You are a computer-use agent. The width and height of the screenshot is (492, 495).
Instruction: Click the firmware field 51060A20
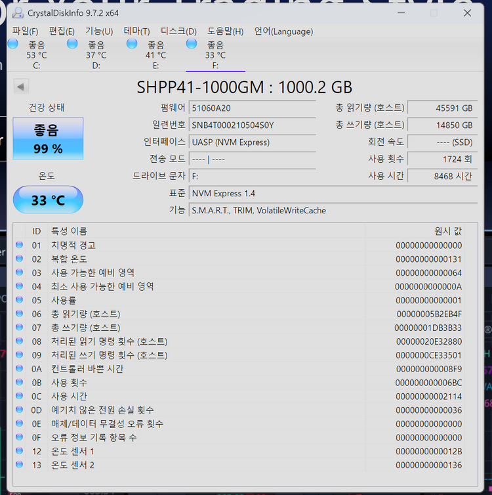coord(253,108)
